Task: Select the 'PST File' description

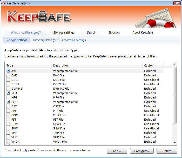Action: (x=58, y=120)
